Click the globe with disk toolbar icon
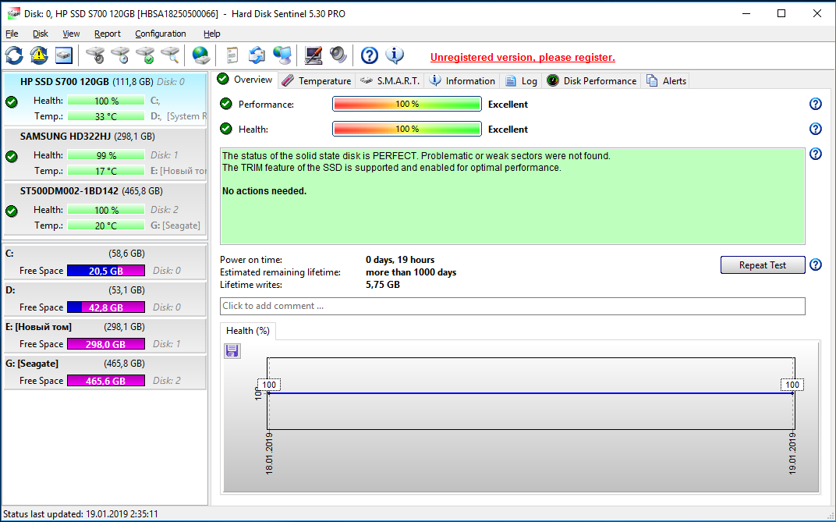The height and width of the screenshot is (522, 836). (201, 55)
